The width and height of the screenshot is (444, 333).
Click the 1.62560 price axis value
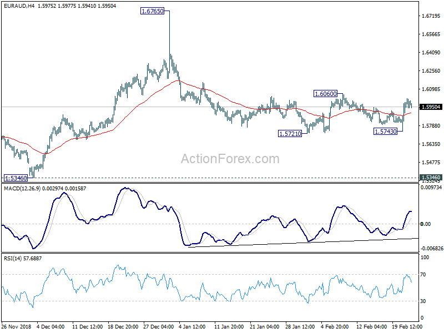pyautogui.click(x=431, y=71)
